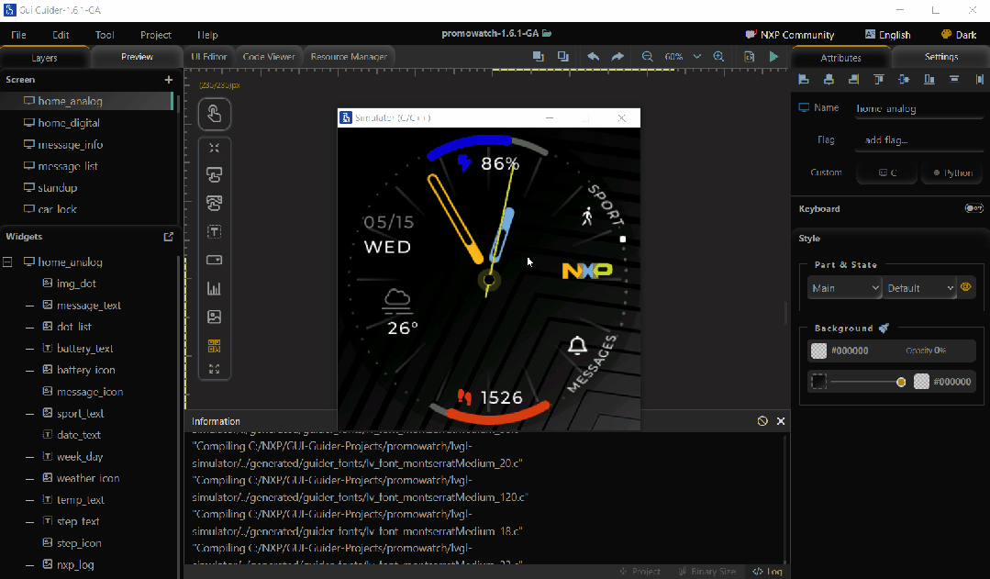Click the gradient opacity slider handle

[x=901, y=382]
